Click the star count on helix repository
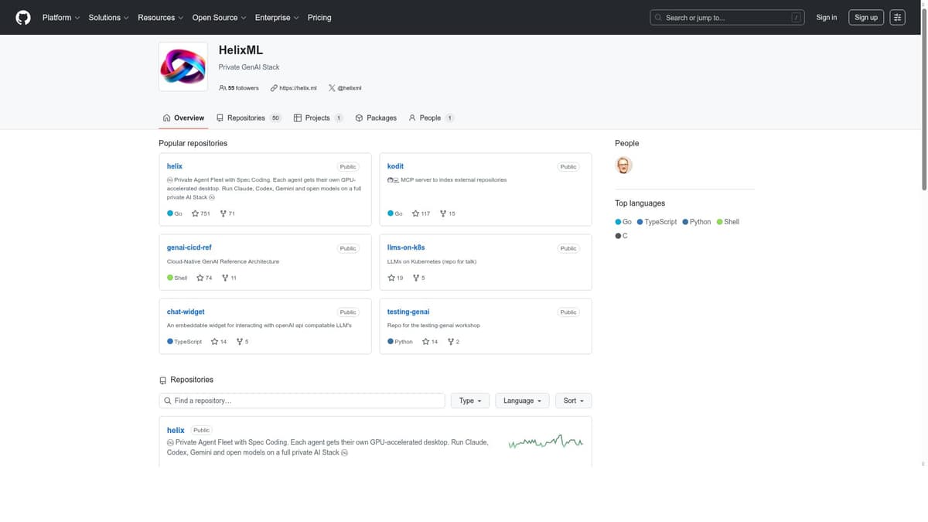This screenshot has width=928, height=522. pos(201,213)
